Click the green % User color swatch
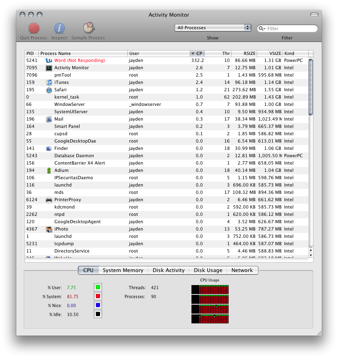This screenshot has height=358, width=338. point(98,287)
